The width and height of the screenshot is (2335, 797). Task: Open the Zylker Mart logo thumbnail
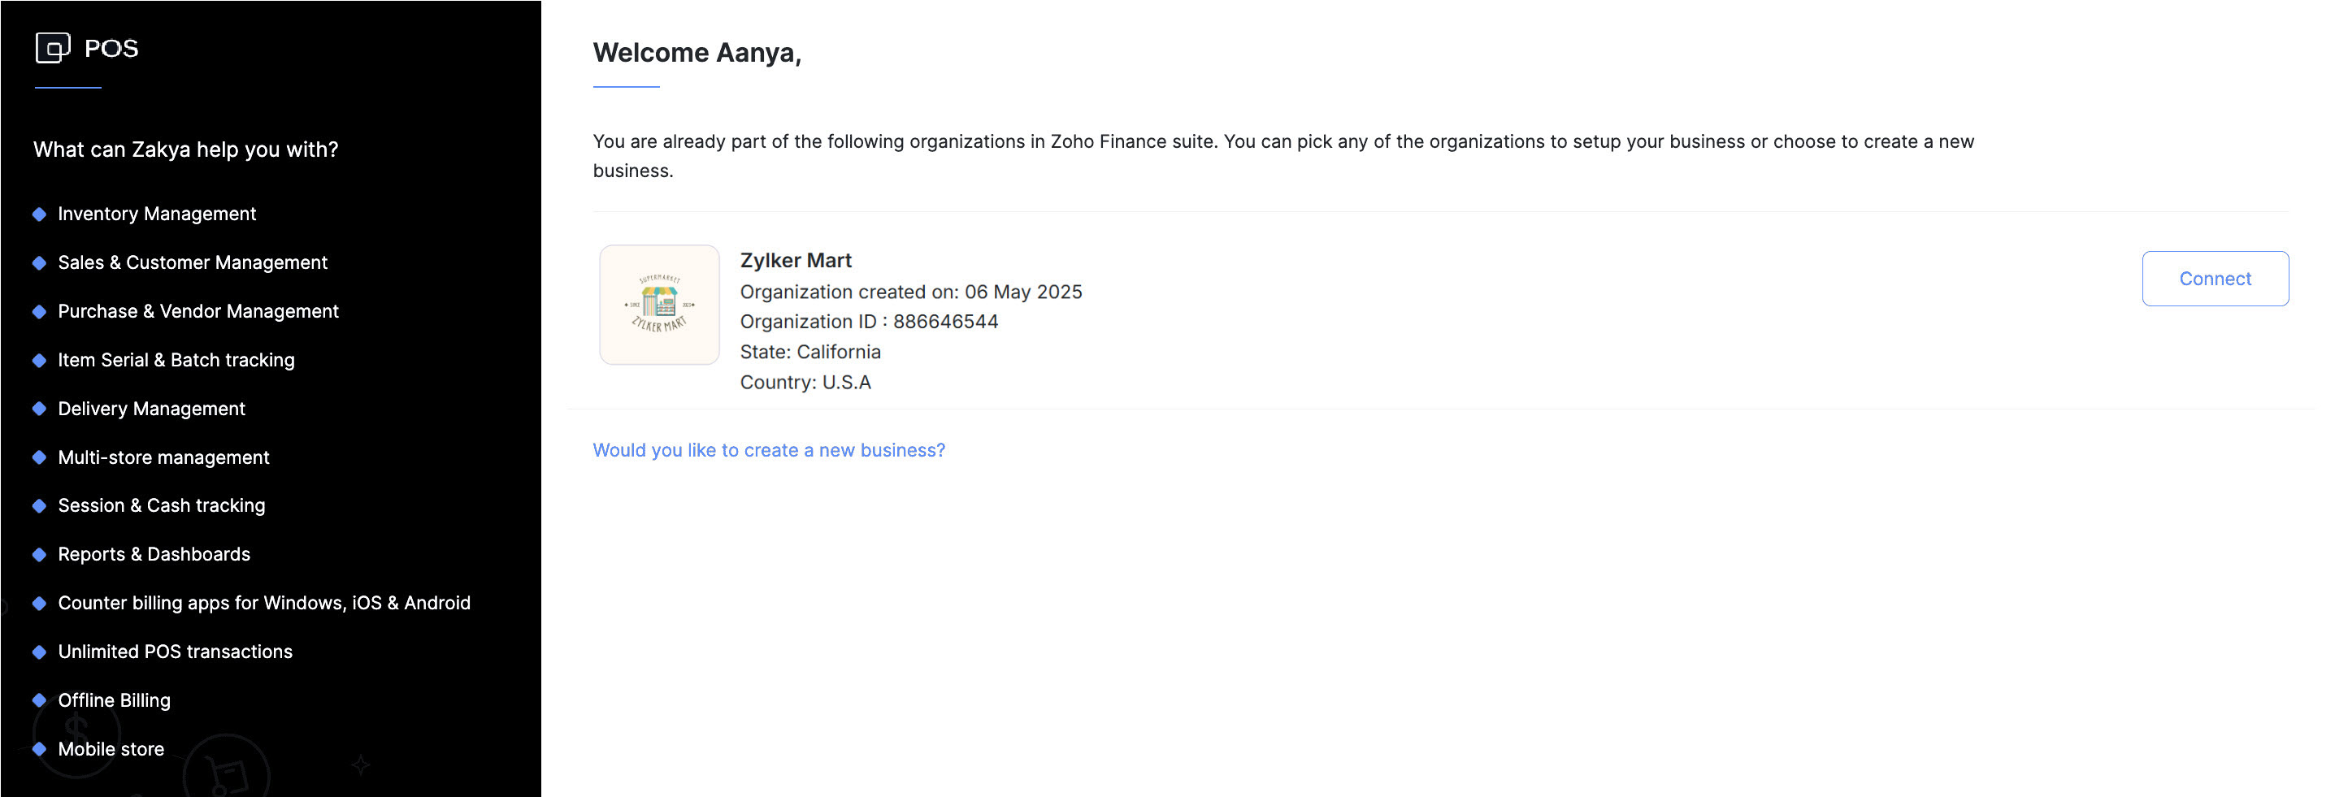(x=659, y=305)
